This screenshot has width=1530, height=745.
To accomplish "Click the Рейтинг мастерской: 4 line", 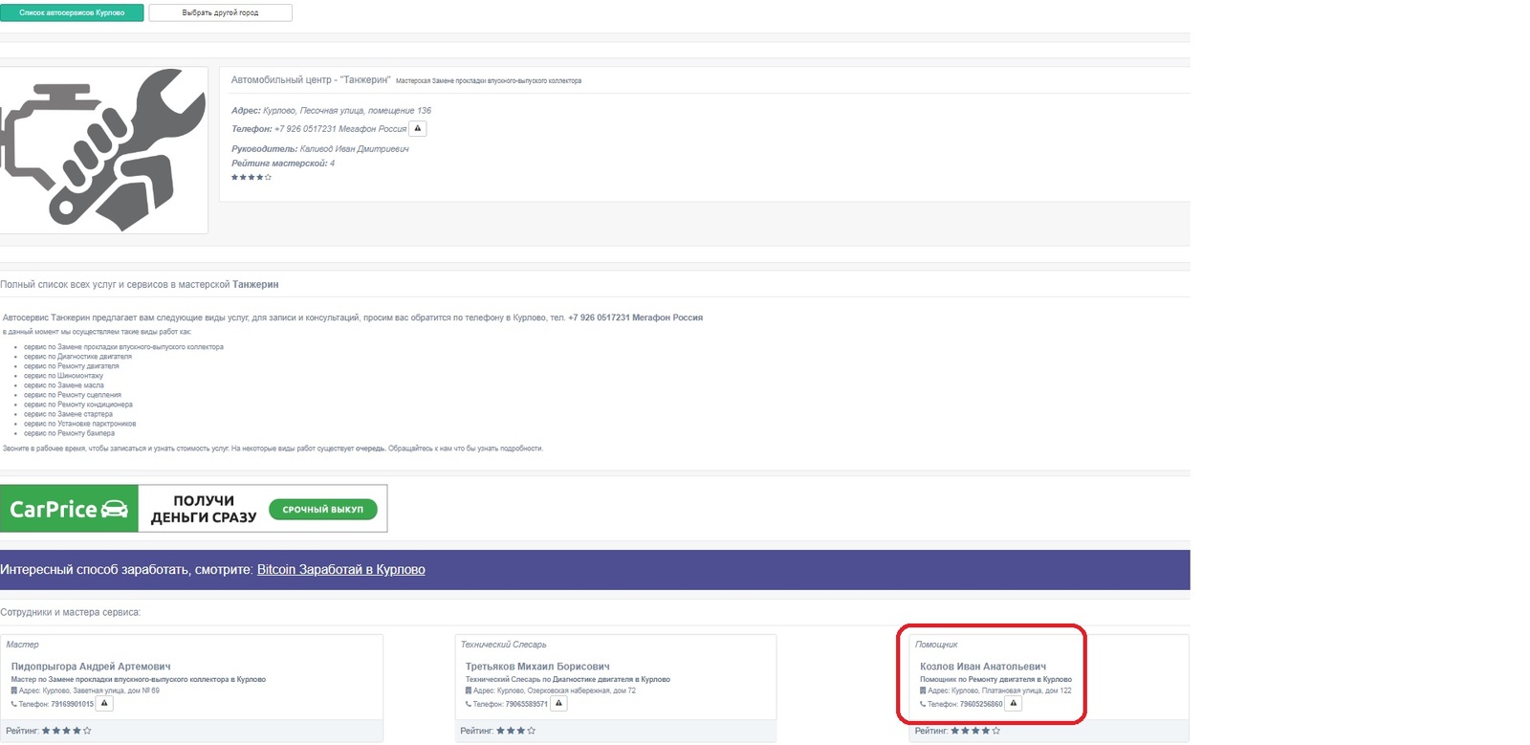I will pyautogui.click(x=283, y=163).
